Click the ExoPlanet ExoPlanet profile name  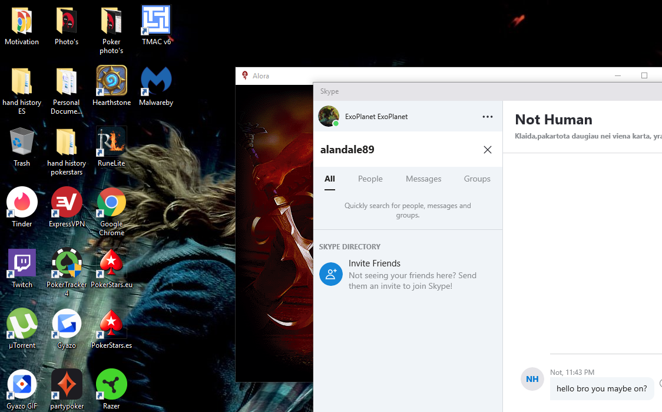tap(376, 117)
